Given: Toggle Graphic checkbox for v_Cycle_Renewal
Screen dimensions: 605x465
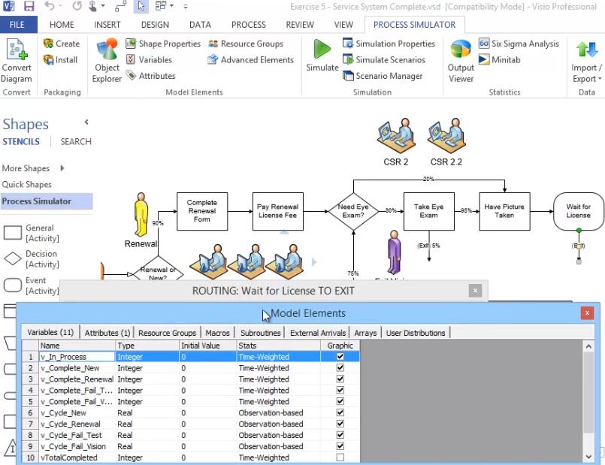Looking at the screenshot, I should coord(340,424).
